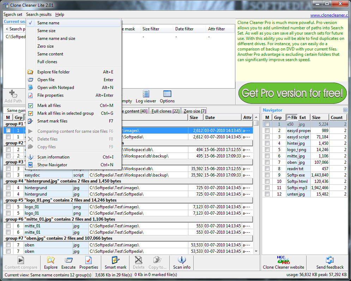Click the Execute toolbar icon
The width and height of the screenshot is (351, 281).
click(x=68, y=260)
